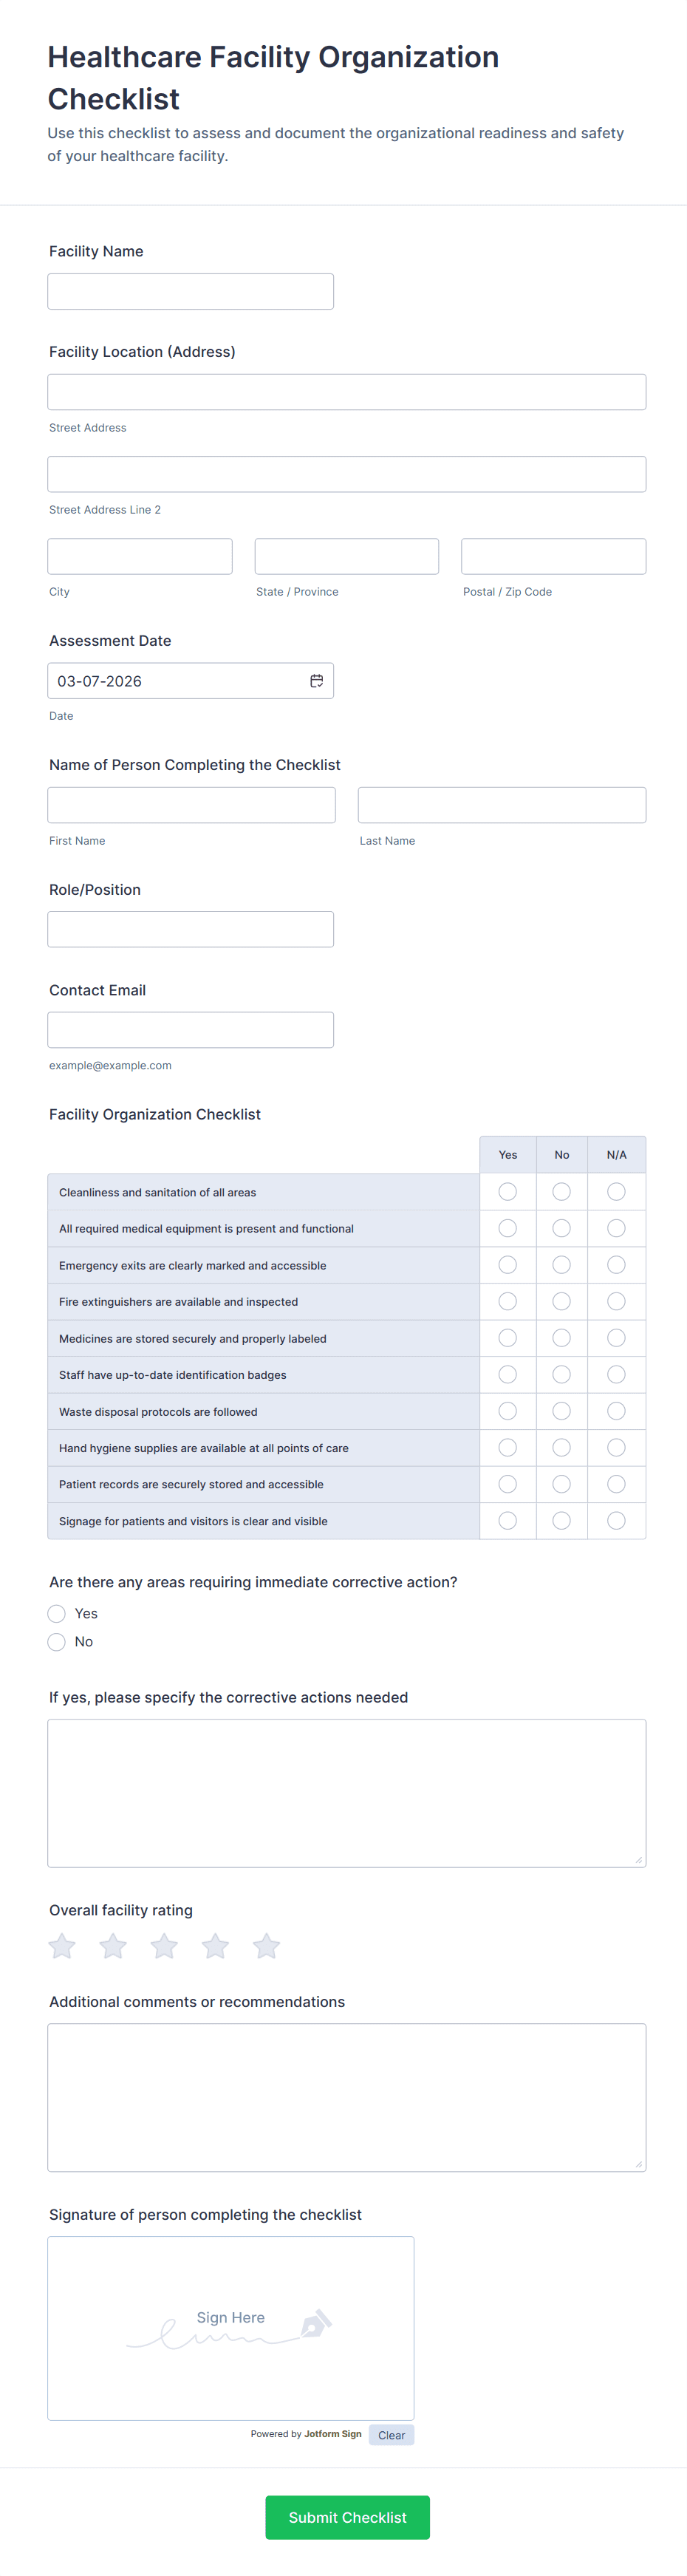The height and width of the screenshot is (2576, 687).
Task: Select No for Fire extinguishers row
Action: [562, 1301]
